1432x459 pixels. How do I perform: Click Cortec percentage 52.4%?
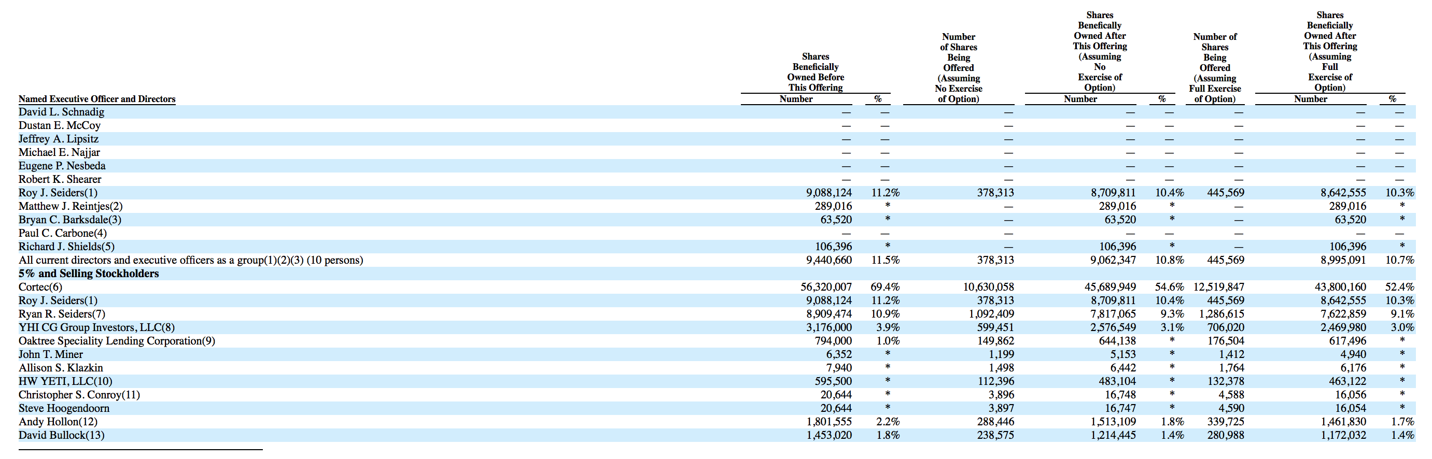pos(1400,286)
